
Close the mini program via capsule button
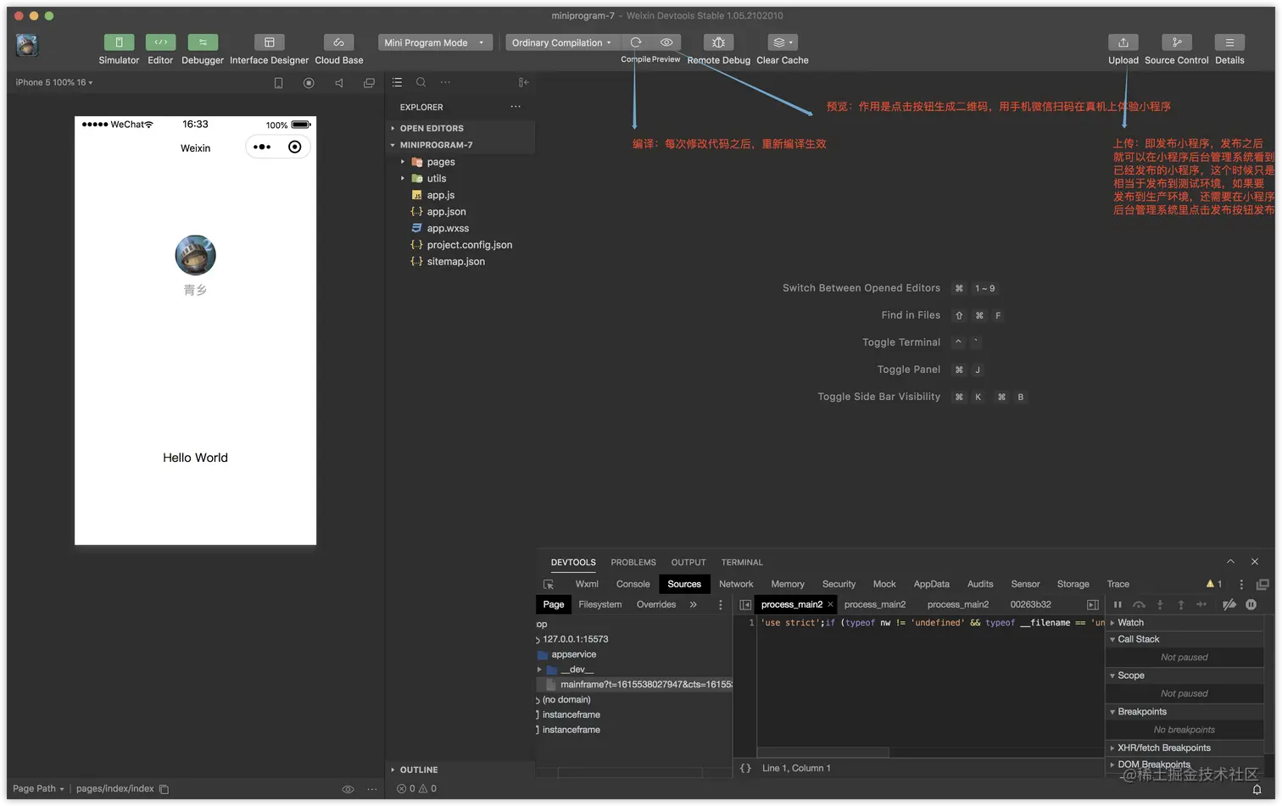click(x=294, y=147)
